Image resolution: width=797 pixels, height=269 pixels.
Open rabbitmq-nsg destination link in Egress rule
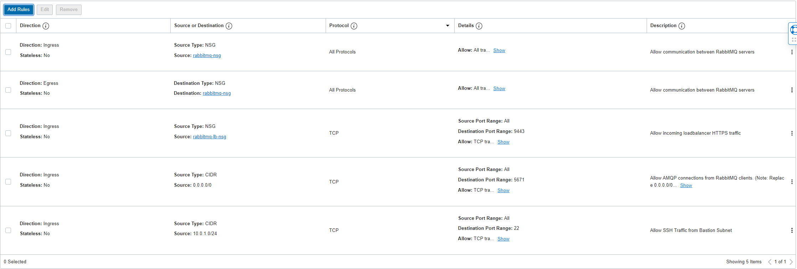(x=217, y=93)
